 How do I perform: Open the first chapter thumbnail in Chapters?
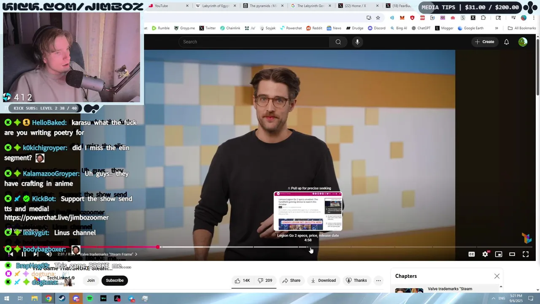pyautogui.click(x=409, y=290)
